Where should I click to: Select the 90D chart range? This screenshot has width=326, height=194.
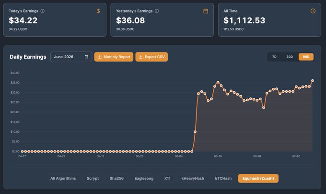pyautogui.click(x=306, y=57)
